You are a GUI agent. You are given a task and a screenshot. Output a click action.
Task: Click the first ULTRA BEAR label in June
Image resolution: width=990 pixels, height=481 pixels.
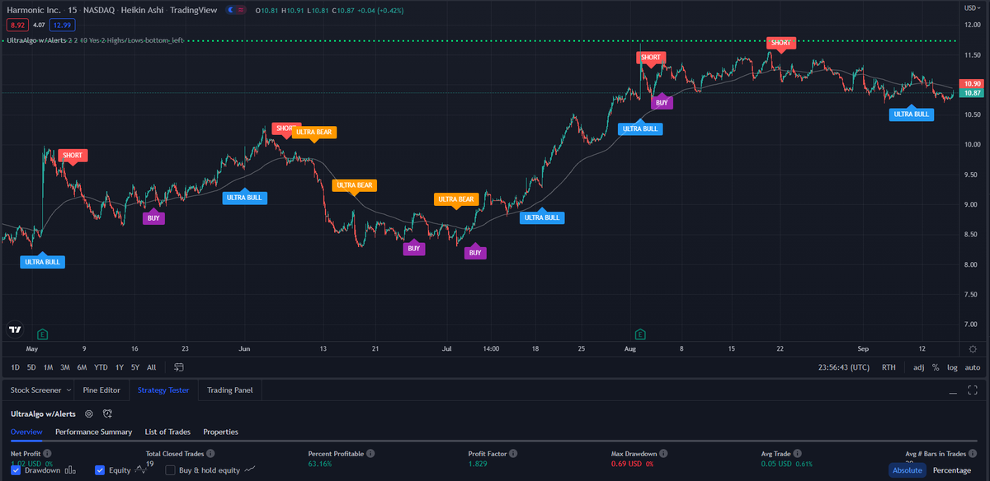(314, 132)
